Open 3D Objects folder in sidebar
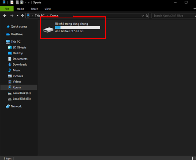This screenshot has width=196, height=160. 17,48
